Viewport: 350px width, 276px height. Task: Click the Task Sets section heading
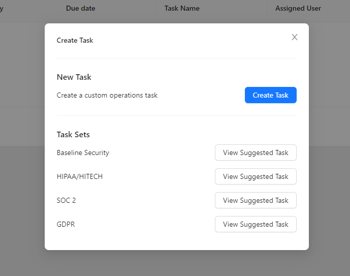(73, 135)
